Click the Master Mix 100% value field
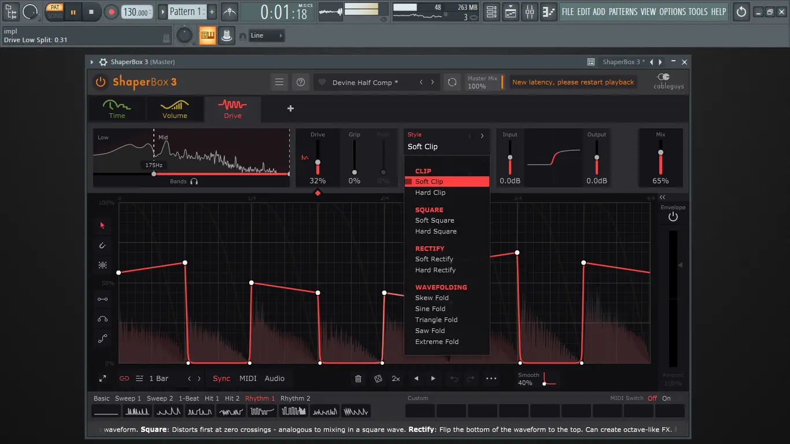The height and width of the screenshot is (444, 790). coord(477,86)
